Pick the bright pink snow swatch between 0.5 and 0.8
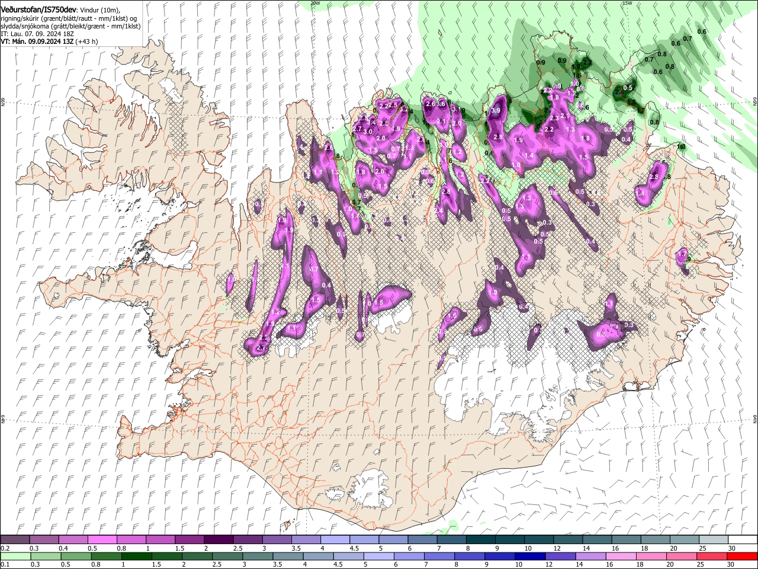The height and width of the screenshot is (569, 758). 102,540
